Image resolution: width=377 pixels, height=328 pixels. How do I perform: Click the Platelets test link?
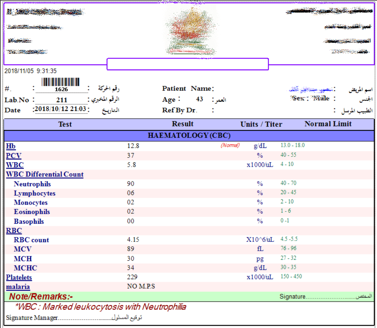[x=19, y=277]
